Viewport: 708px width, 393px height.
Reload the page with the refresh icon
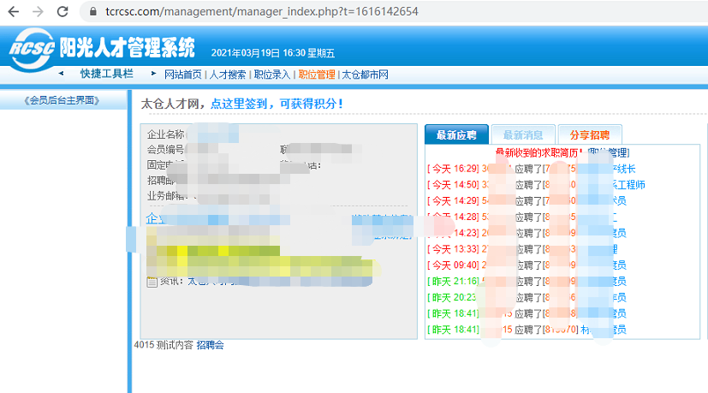[x=62, y=11]
